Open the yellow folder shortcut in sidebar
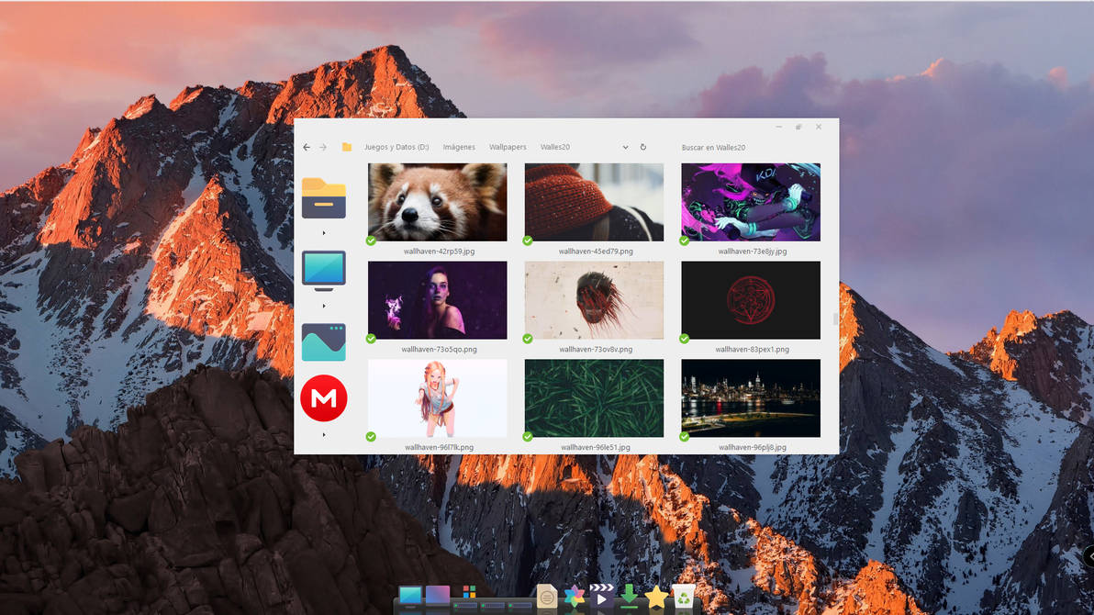1094x615 pixels. pyautogui.click(x=324, y=198)
